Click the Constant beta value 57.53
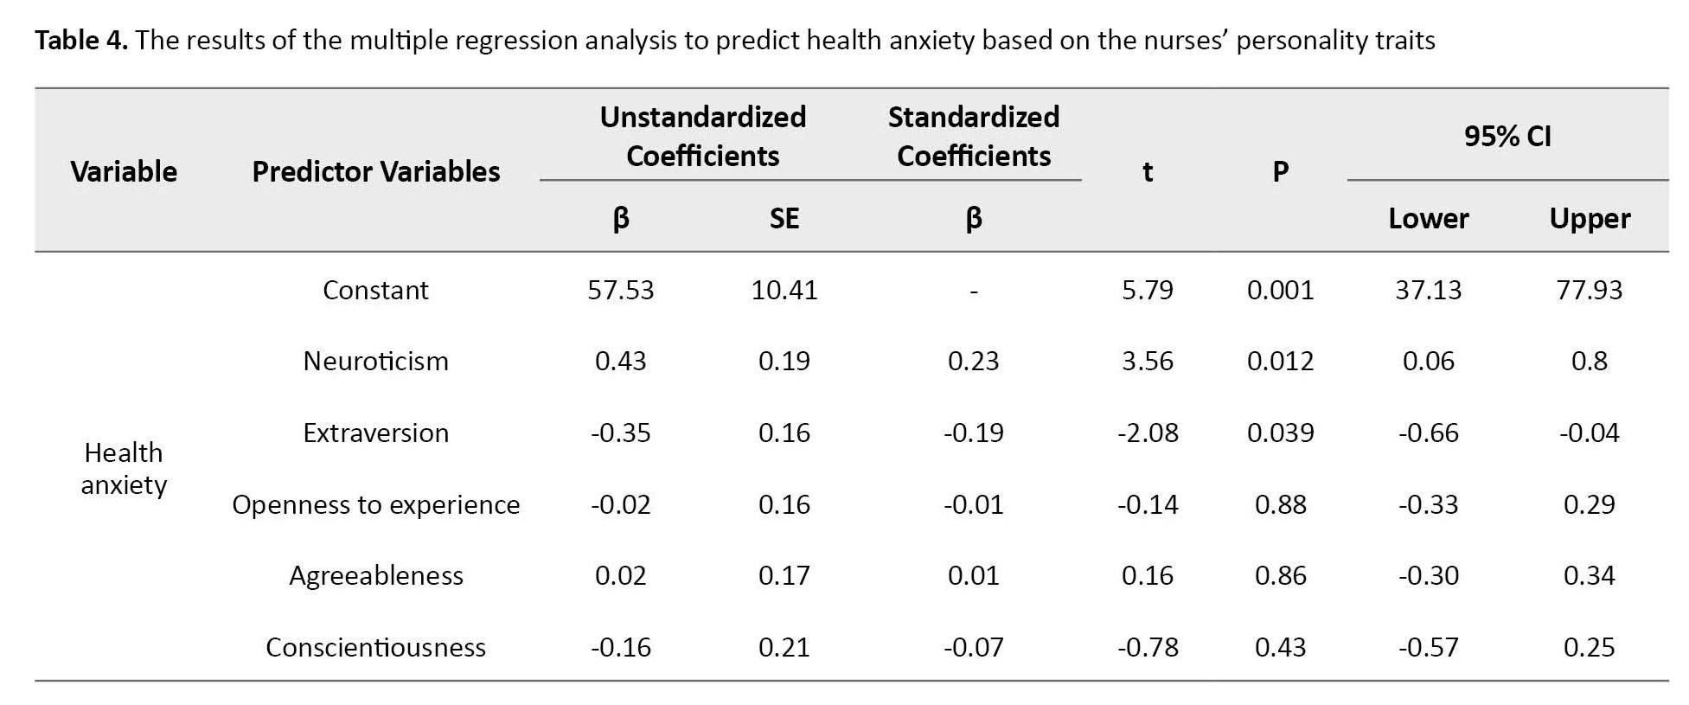 620,290
